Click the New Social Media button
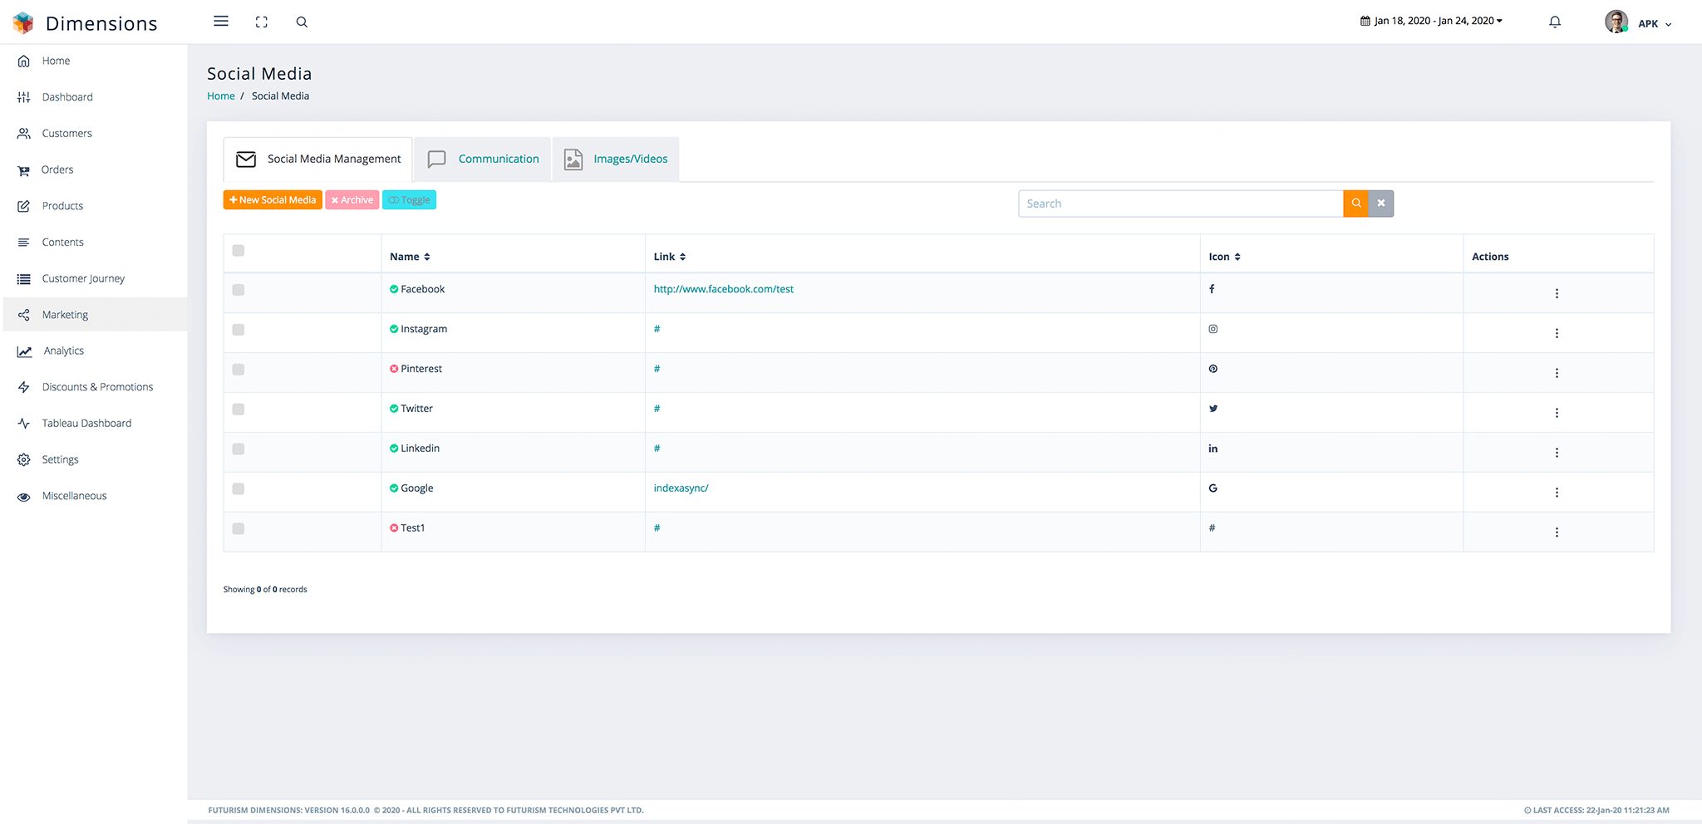The width and height of the screenshot is (1702, 824). tap(273, 200)
